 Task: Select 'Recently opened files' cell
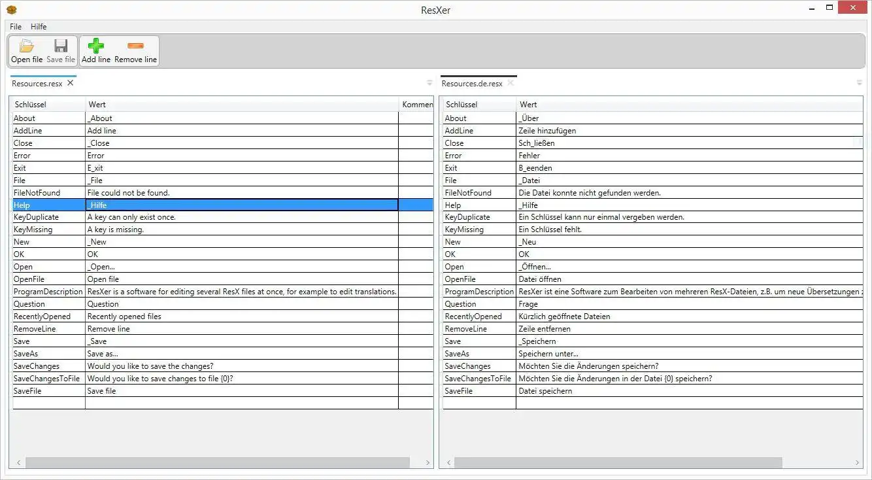click(242, 317)
